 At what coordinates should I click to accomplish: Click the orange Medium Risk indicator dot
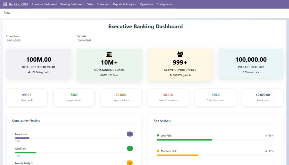pos(158,151)
